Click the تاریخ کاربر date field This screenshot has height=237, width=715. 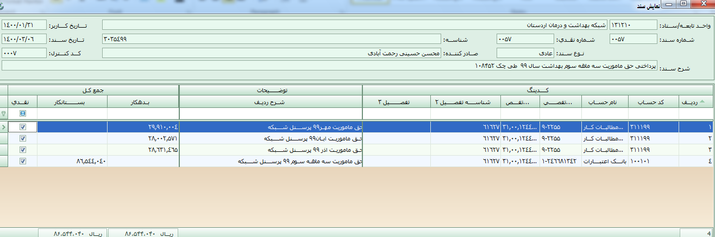pyautogui.click(x=24, y=25)
